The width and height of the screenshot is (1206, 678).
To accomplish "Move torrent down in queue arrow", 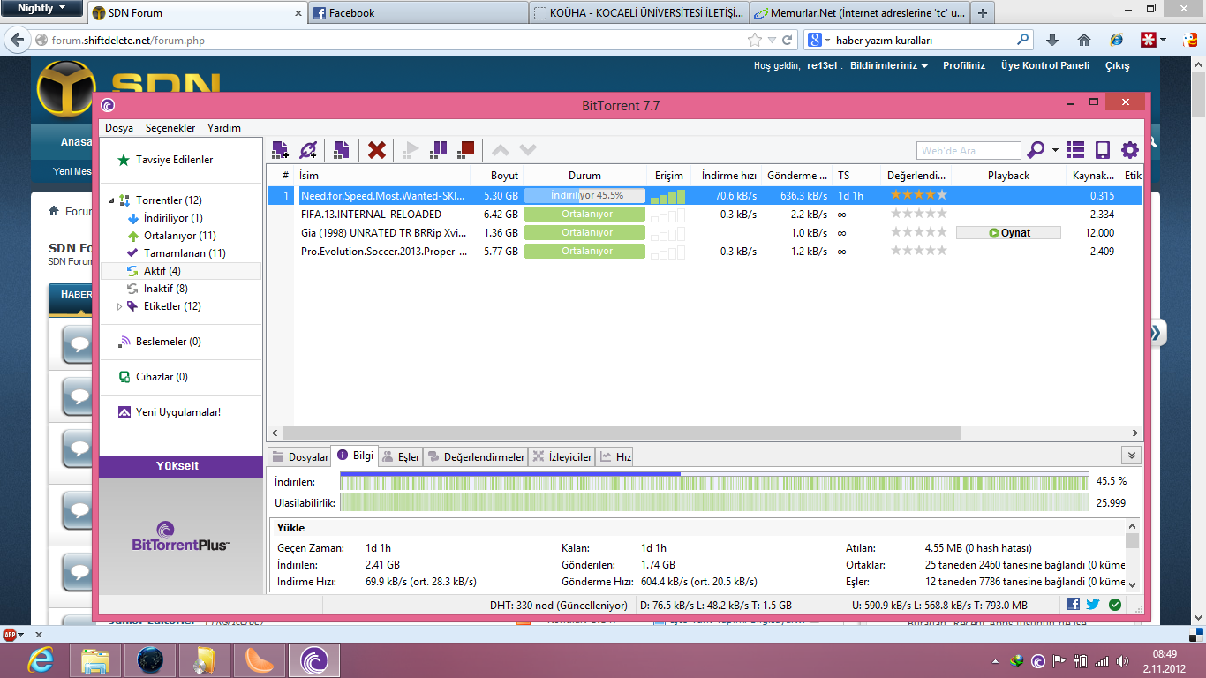I will click(x=528, y=150).
